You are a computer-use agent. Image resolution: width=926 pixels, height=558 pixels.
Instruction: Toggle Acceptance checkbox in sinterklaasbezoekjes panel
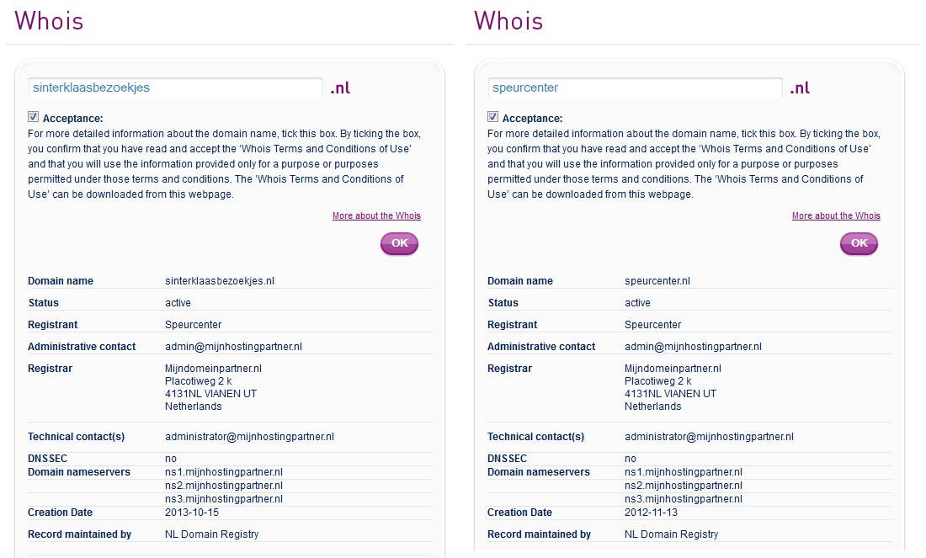point(33,117)
